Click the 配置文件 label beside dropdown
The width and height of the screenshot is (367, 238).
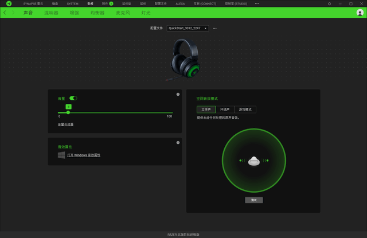point(157,28)
